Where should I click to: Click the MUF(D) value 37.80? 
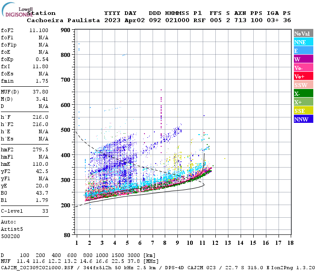click(40, 92)
